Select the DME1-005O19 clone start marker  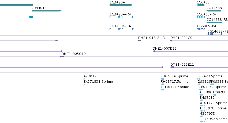pos(62,57)
